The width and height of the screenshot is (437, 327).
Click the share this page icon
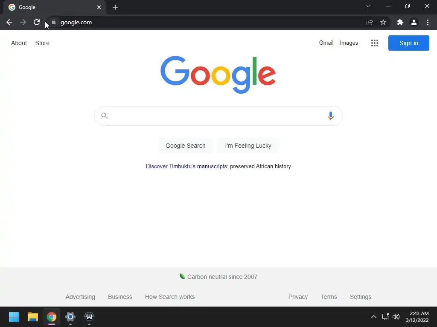(x=370, y=22)
